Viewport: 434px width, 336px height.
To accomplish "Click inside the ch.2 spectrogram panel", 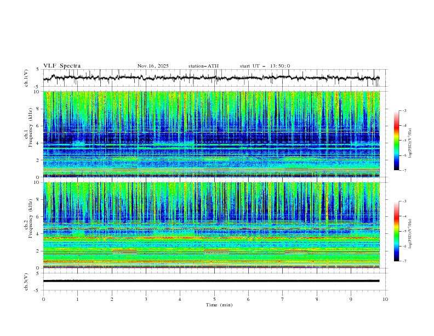I will click(211, 225).
